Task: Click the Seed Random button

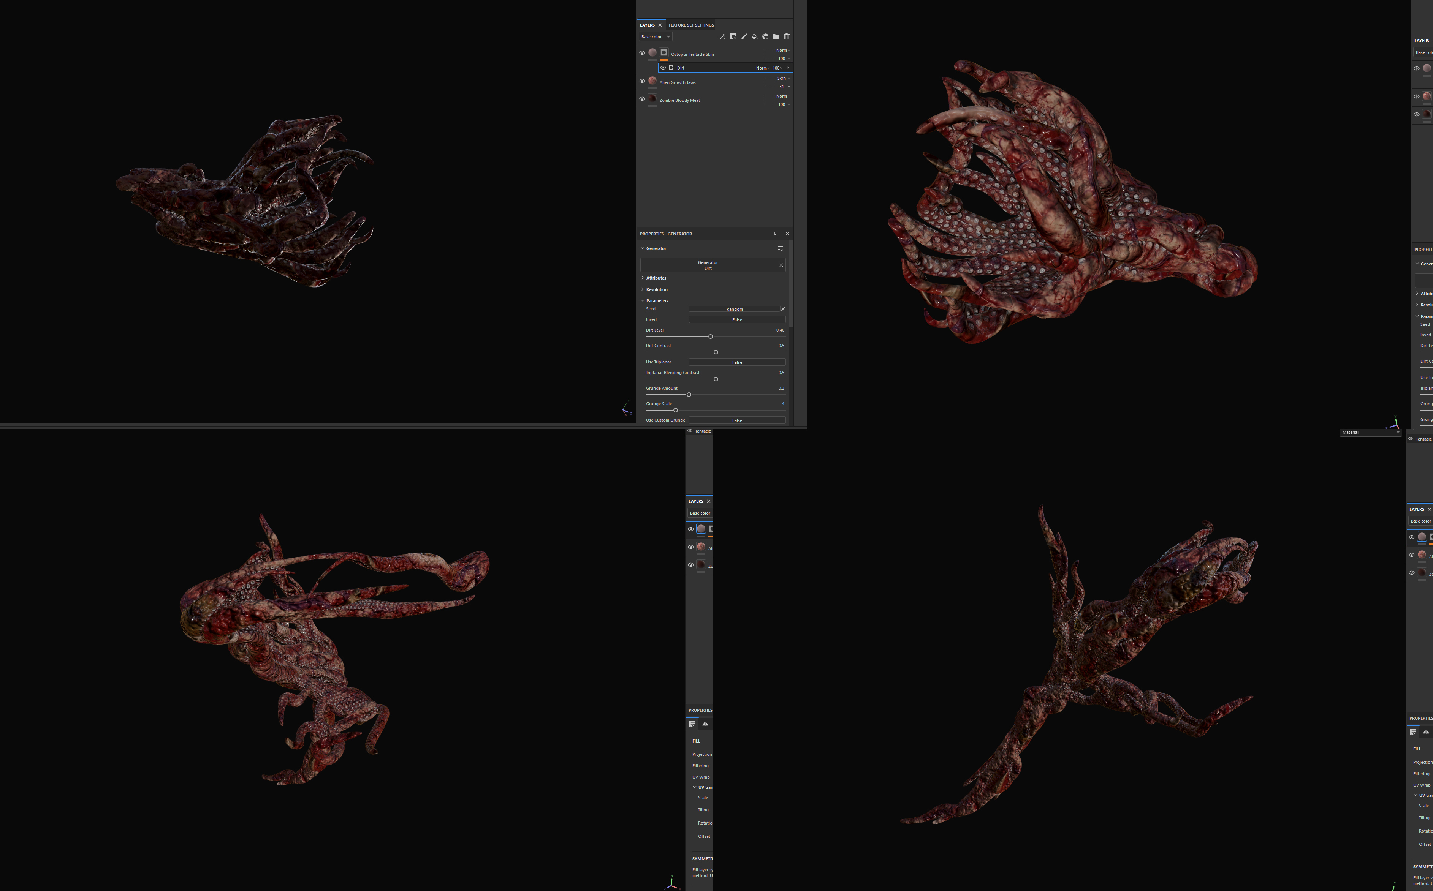Action: coord(735,309)
